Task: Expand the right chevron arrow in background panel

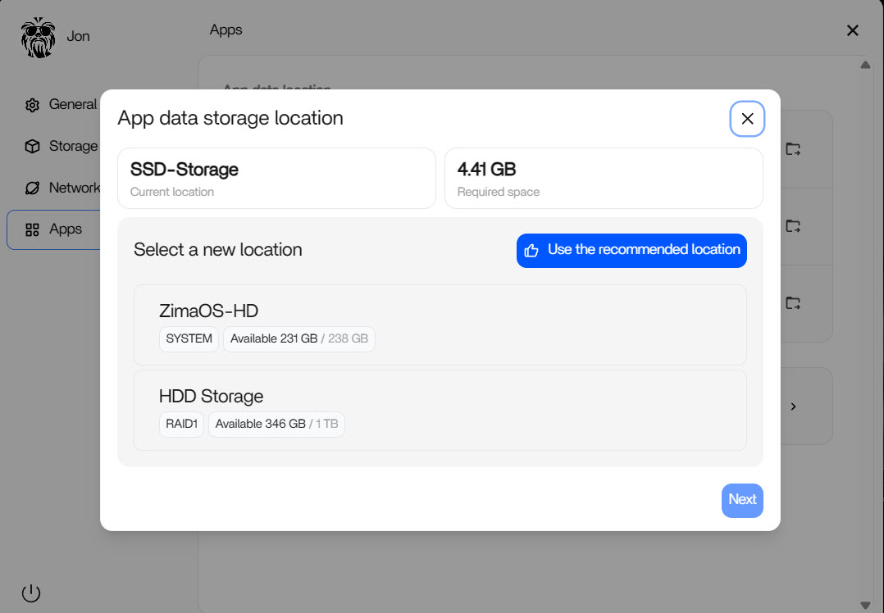Action: coord(793,406)
